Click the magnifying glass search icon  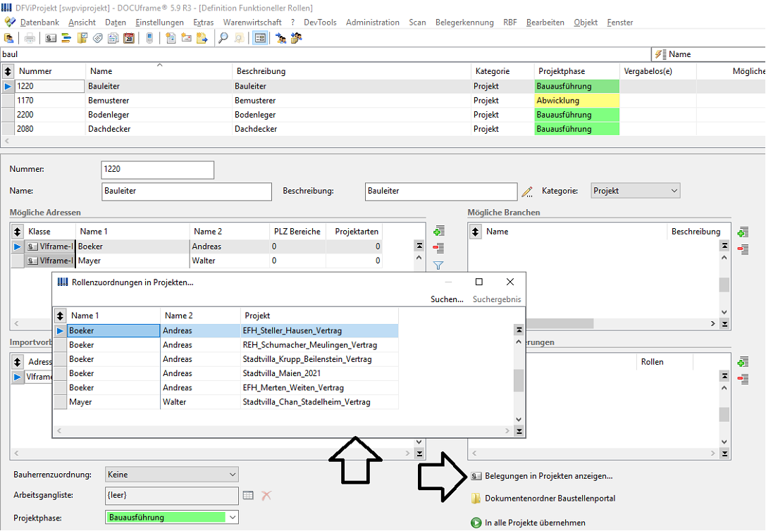click(223, 38)
